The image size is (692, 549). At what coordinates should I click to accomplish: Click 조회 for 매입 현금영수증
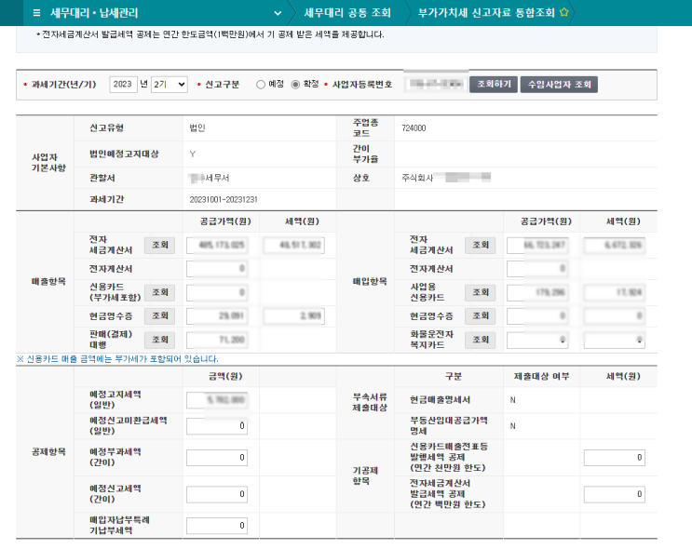coord(481,315)
